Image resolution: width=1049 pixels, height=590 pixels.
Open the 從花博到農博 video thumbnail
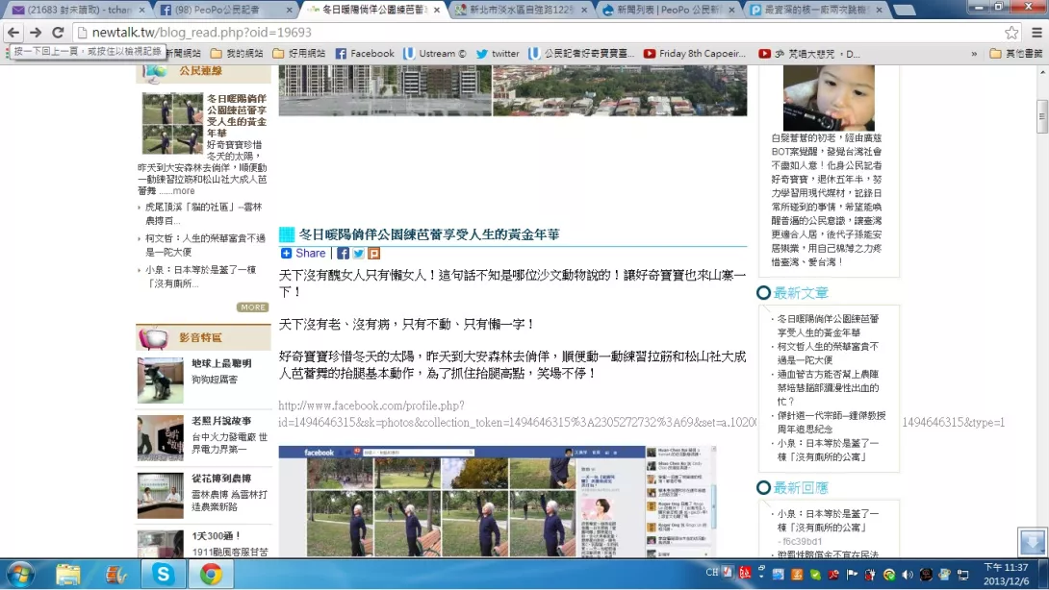click(161, 496)
